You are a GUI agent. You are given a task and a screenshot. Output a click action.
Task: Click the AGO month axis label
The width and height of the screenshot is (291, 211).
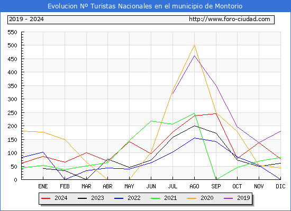(194, 186)
